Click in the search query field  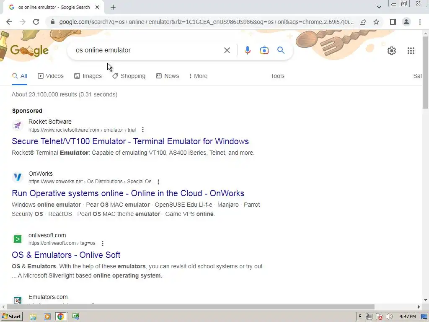coord(148,50)
